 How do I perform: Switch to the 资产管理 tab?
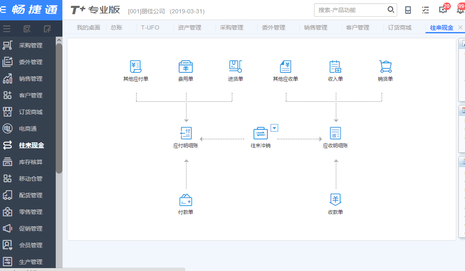point(190,27)
